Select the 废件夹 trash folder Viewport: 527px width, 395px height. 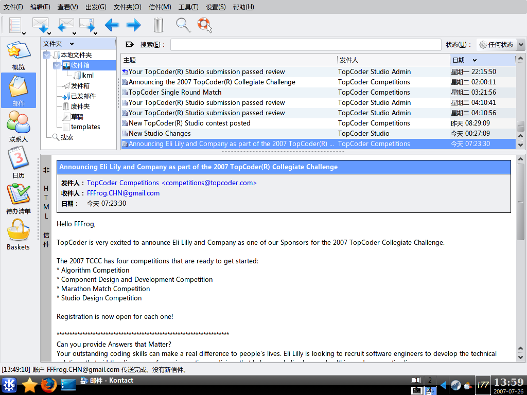click(x=76, y=106)
